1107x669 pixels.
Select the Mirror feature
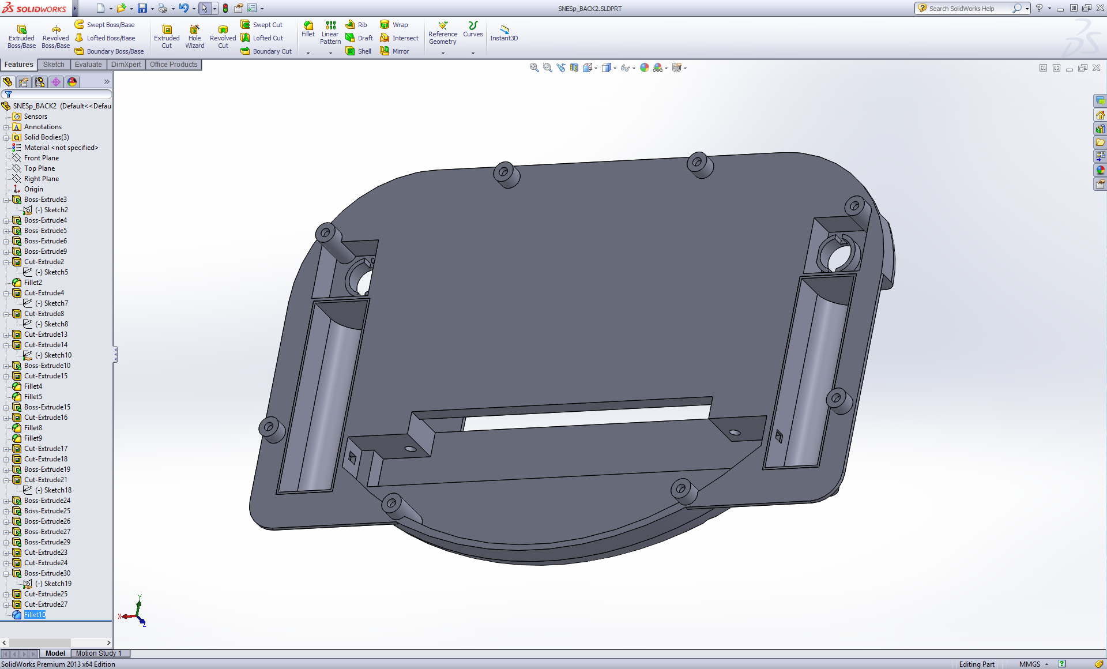[x=395, y=51]
